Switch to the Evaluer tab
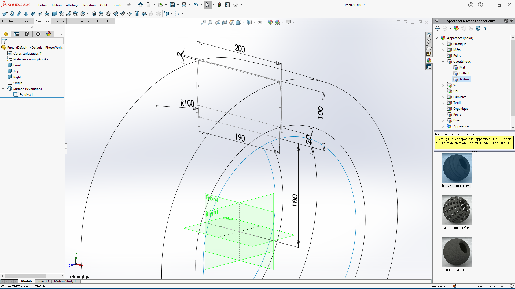Image resolution: width=515 pixels, height=289 pixels. (x=59, y=21)
